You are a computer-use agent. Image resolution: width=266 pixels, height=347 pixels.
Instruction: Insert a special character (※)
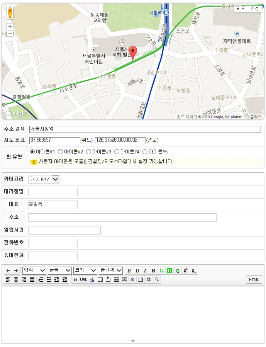click(x=132, y=279)
